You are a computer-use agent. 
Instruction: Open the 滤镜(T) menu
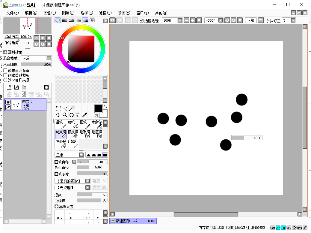(x=105, y=13)
